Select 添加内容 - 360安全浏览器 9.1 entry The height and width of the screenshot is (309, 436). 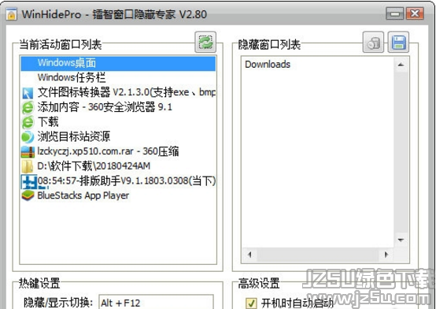(118, 107)
